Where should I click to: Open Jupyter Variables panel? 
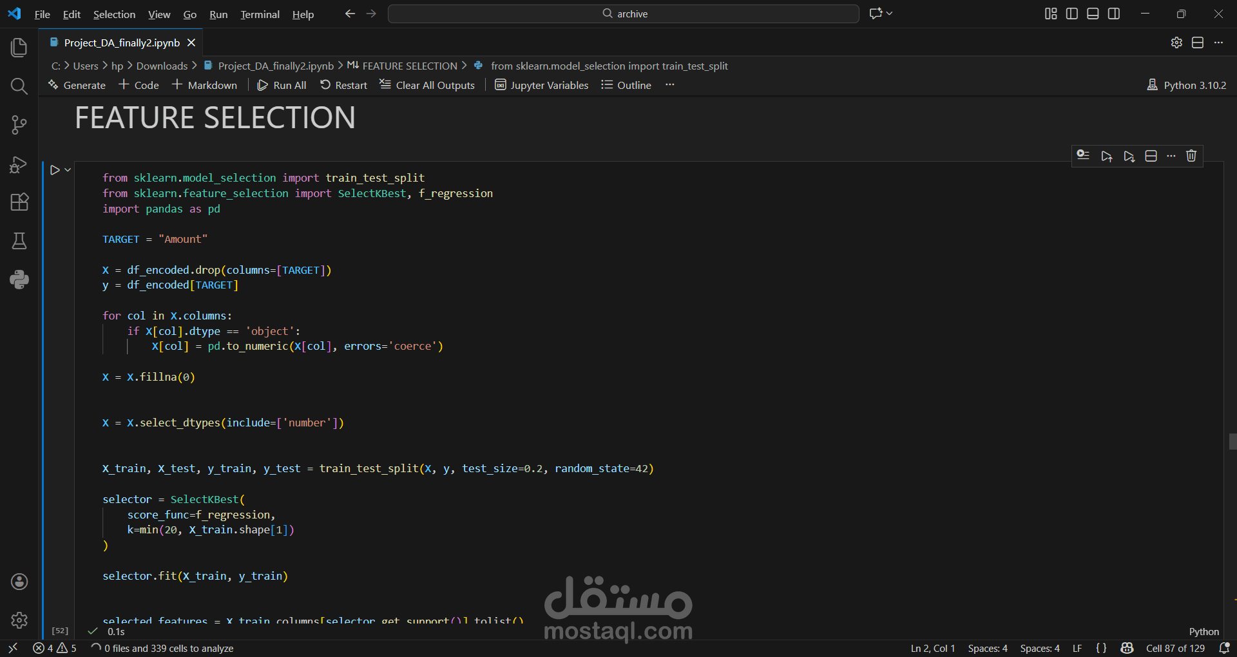(541, 85)
